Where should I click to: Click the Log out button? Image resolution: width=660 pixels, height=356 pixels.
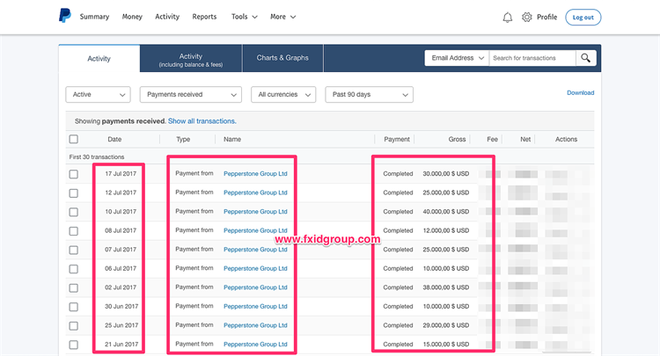tap(583, 18)
